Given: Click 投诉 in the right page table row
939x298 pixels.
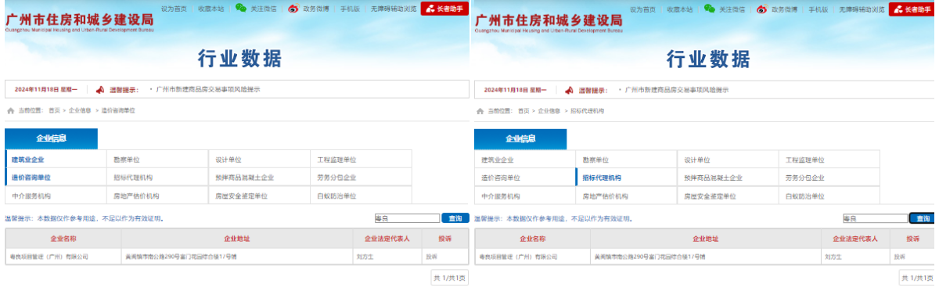Looking at the screenshot, I should [901, 256].
